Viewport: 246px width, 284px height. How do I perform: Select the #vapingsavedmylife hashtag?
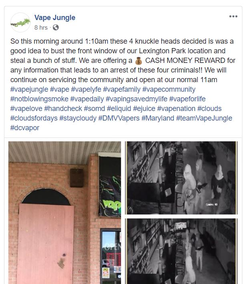pos(136,99)
